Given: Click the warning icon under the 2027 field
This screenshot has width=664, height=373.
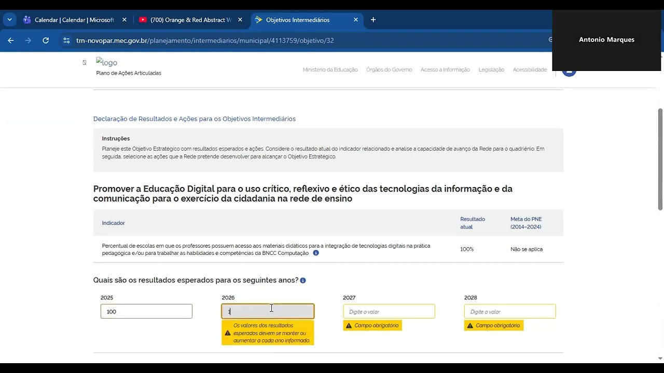Looking at the screenshot, I should click(349, 325).
